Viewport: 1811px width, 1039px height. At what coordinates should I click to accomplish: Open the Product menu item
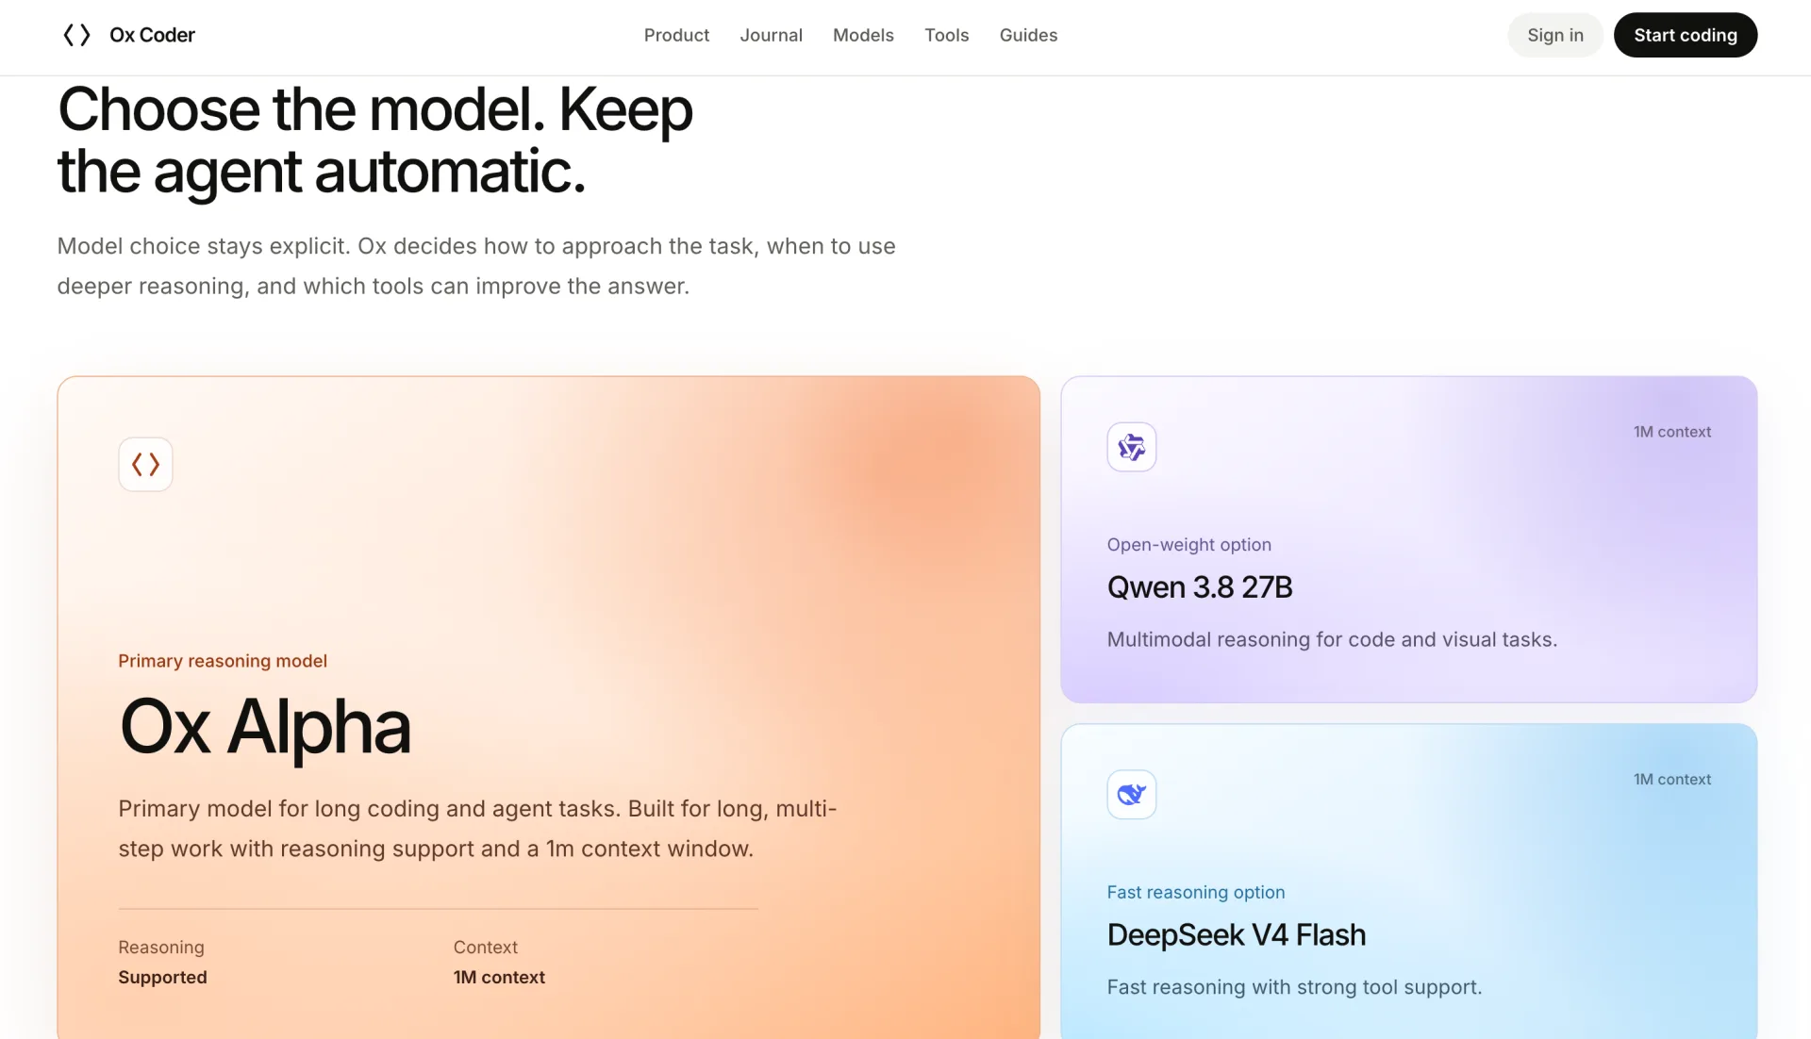coord(676,35)
